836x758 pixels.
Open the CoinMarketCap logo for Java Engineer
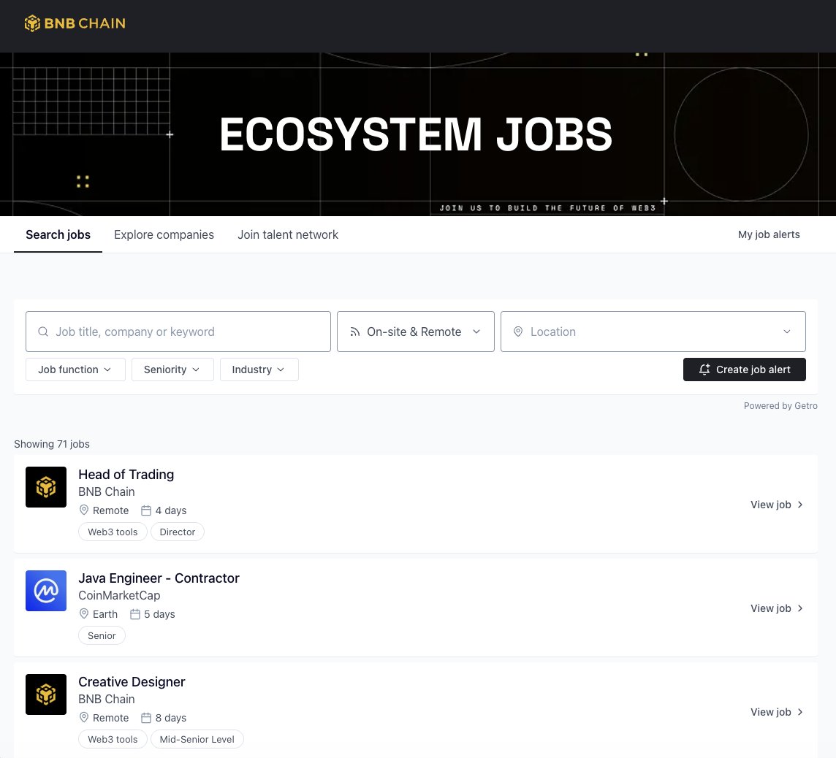click(x=46, y=591)
